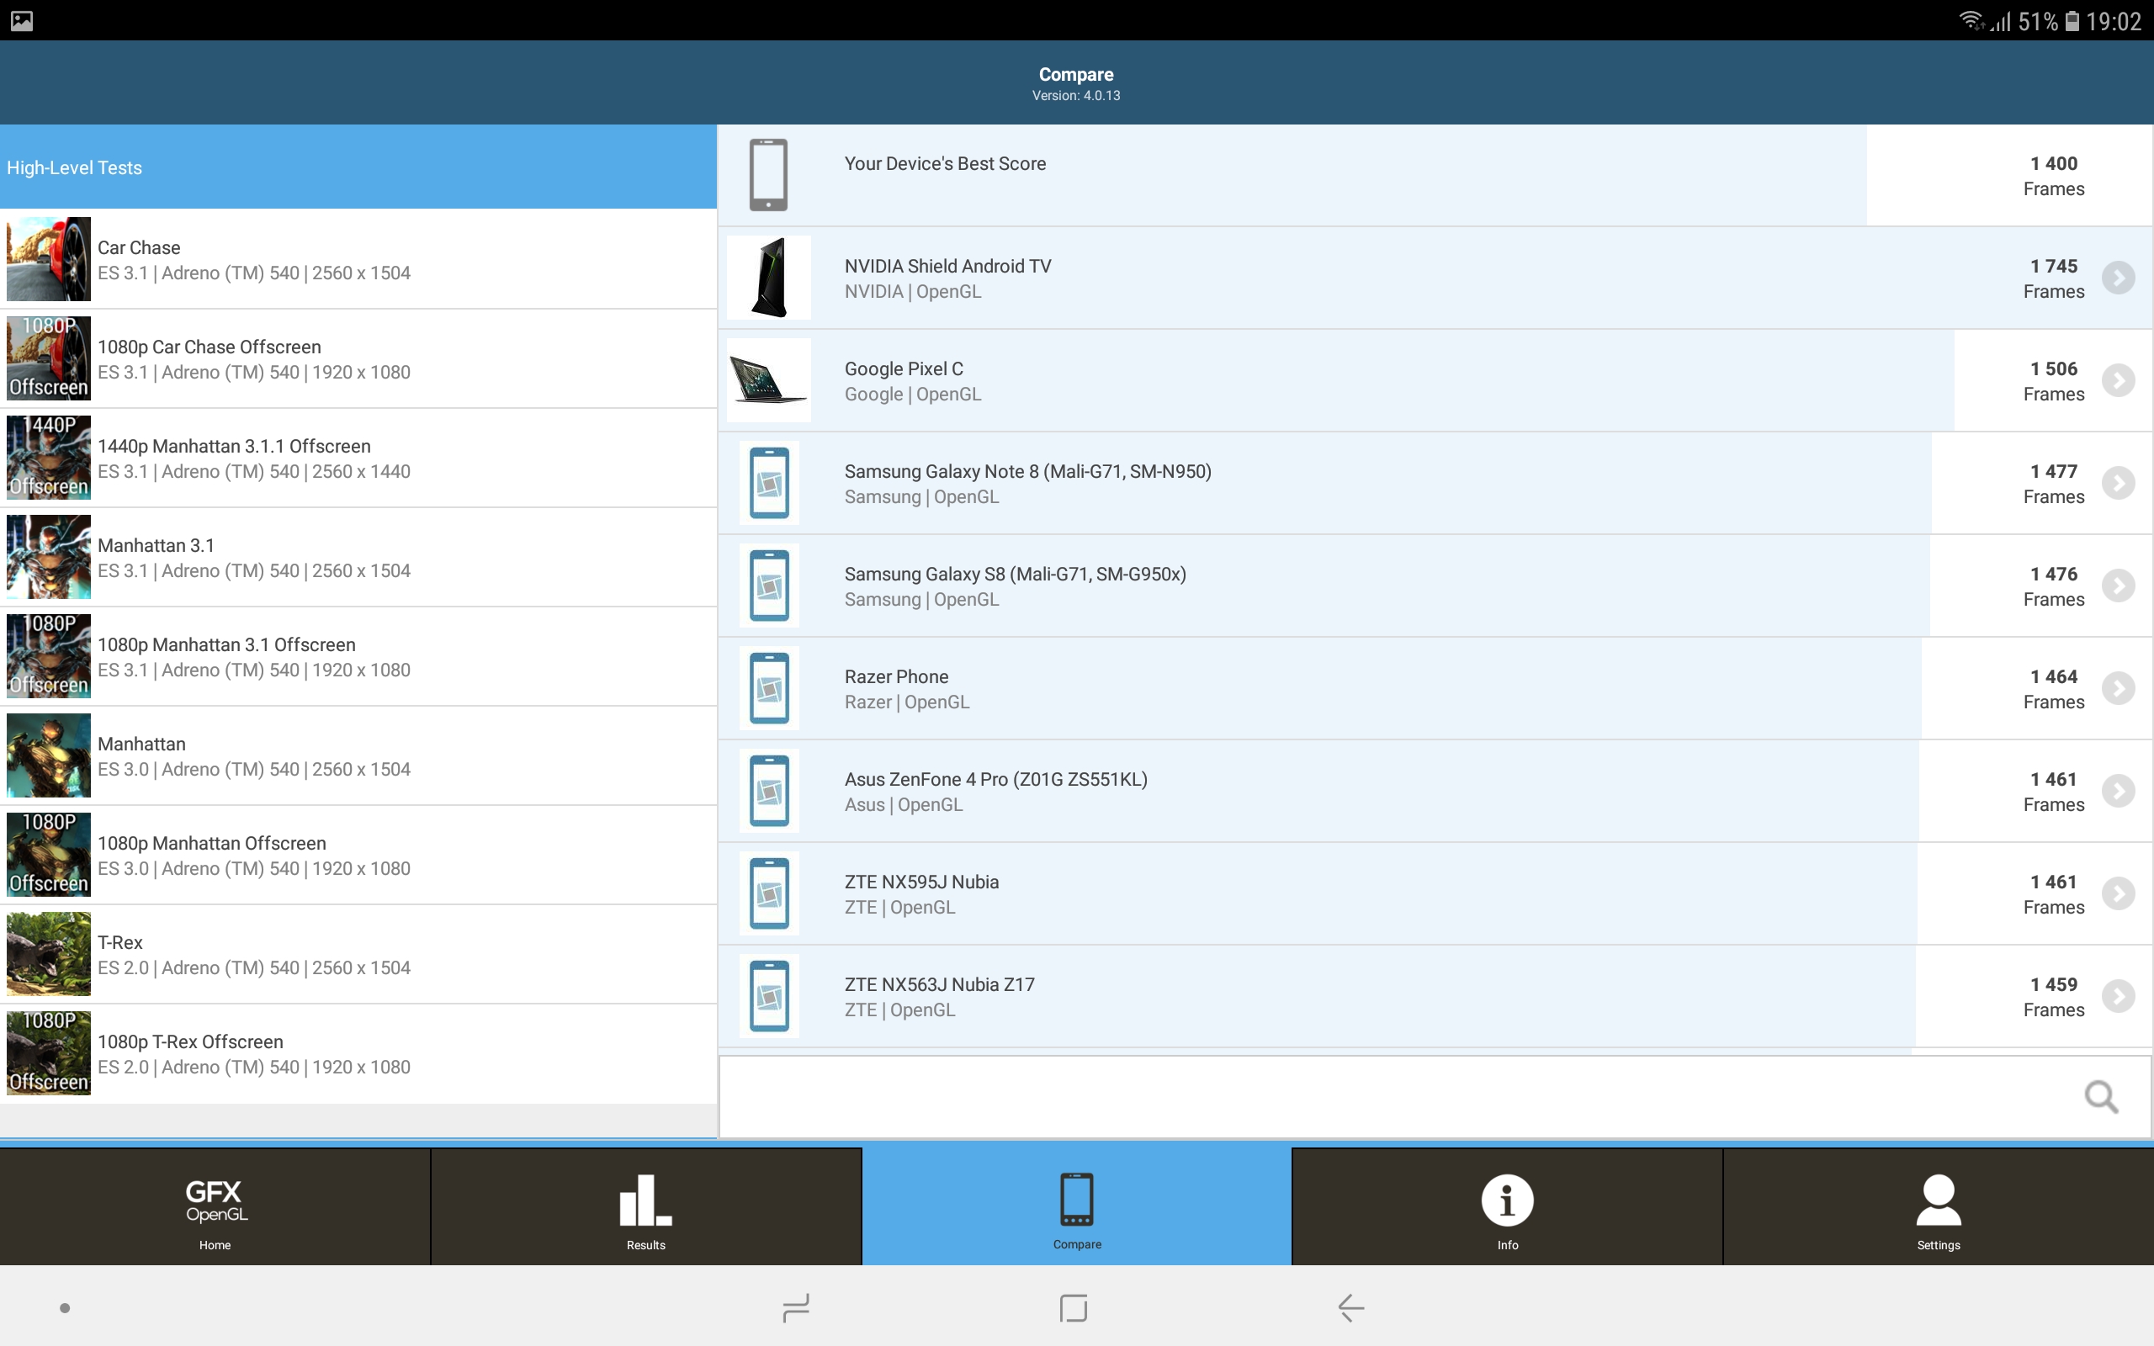Go to GFX OpenGL Home

(x=215, y=1206)
